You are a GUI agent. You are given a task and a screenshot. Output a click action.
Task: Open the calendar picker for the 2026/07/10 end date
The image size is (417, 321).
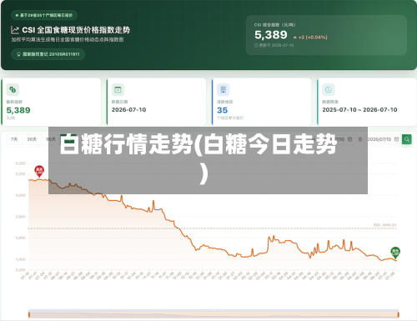(x=396, y=139)
